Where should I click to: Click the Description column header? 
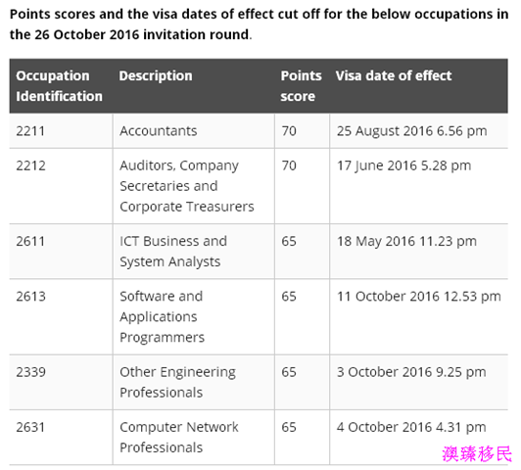[156, 75]
